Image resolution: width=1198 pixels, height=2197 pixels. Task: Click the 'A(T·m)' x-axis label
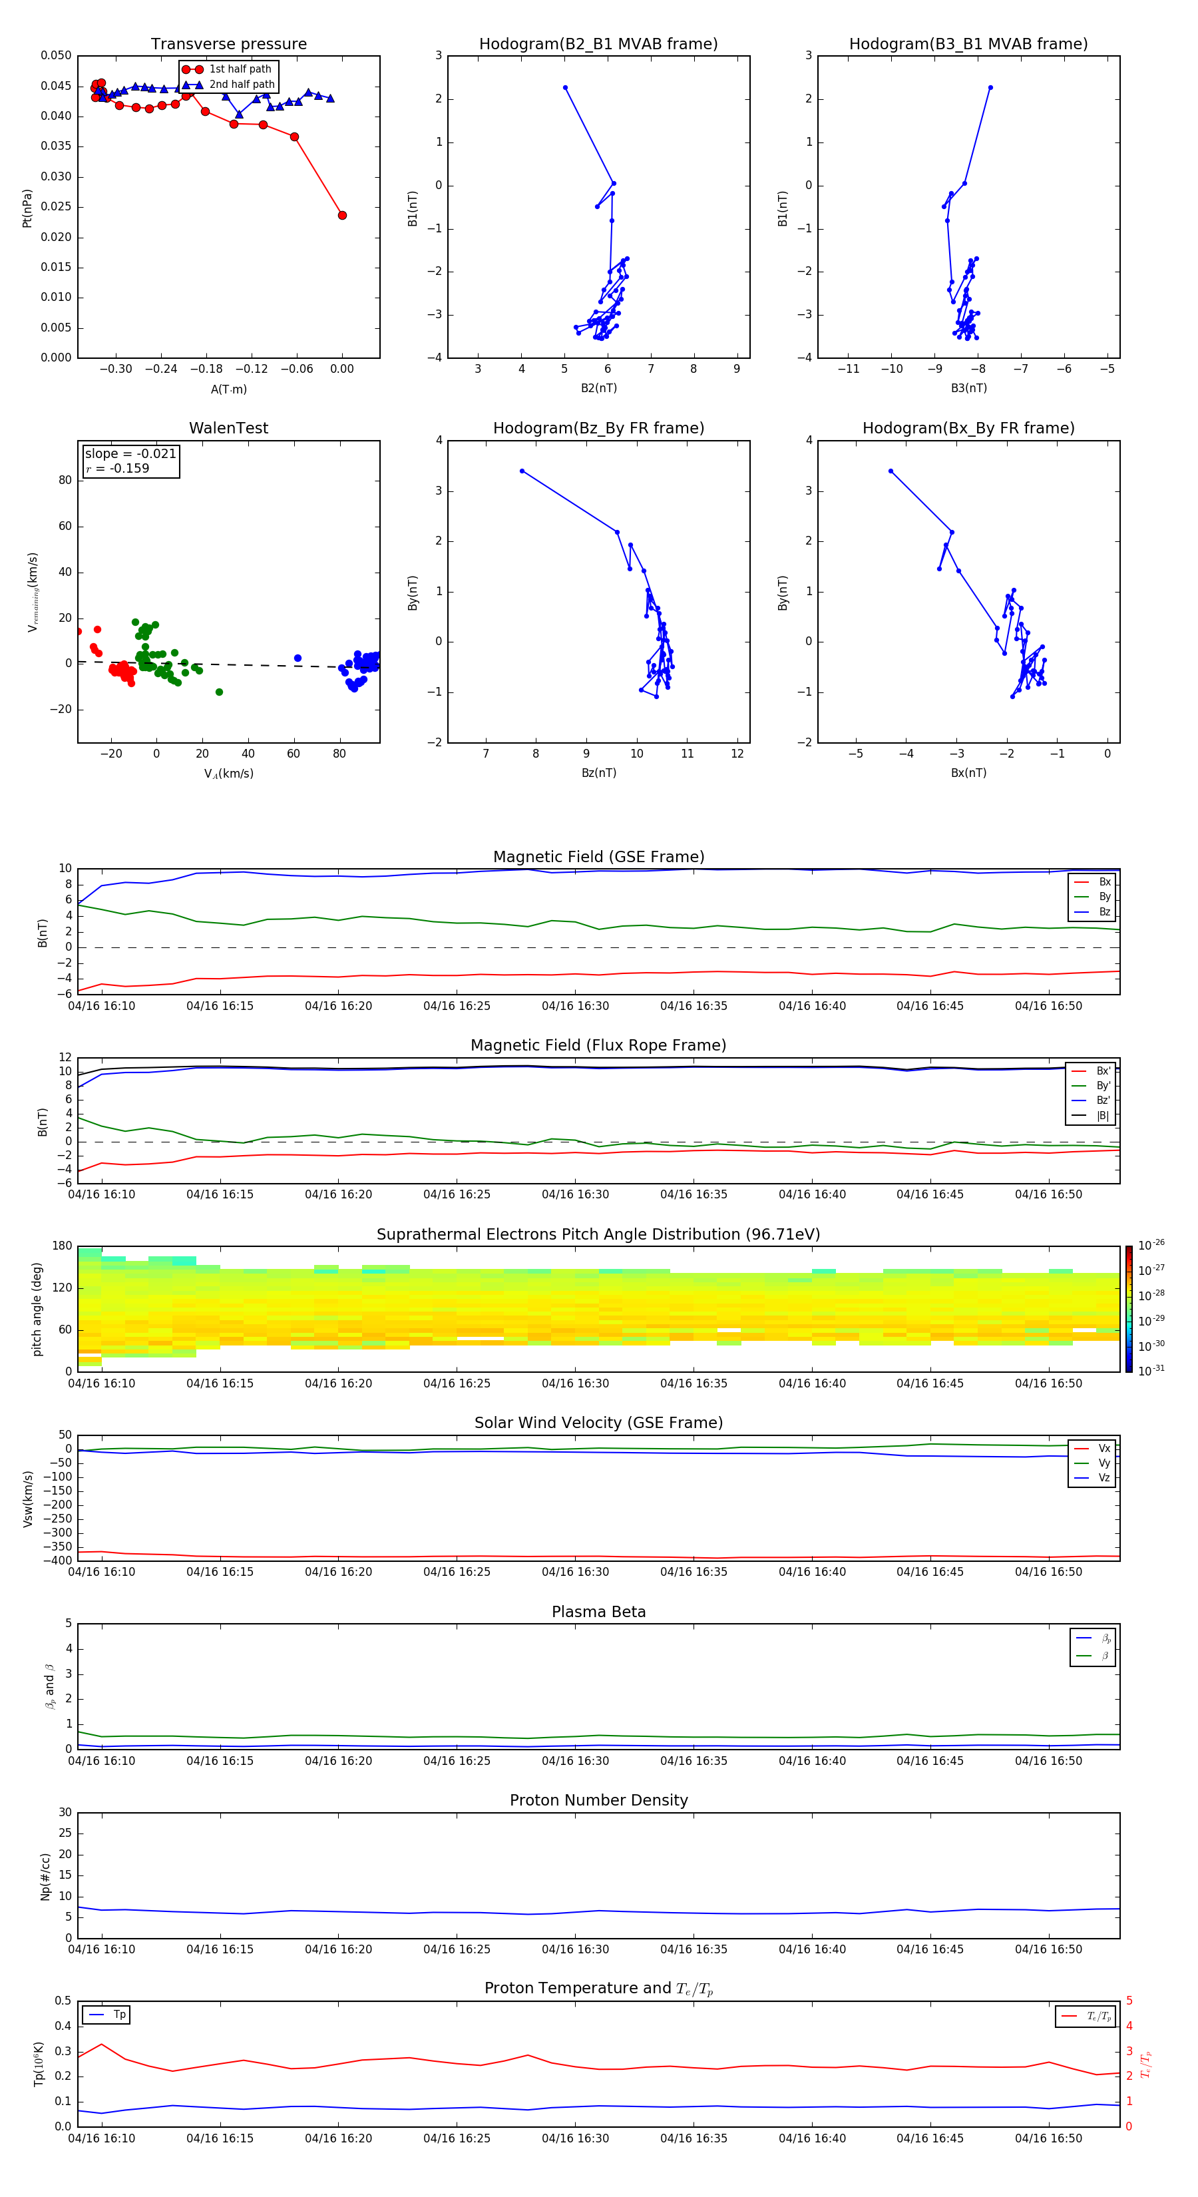click(x=228, y=389)
